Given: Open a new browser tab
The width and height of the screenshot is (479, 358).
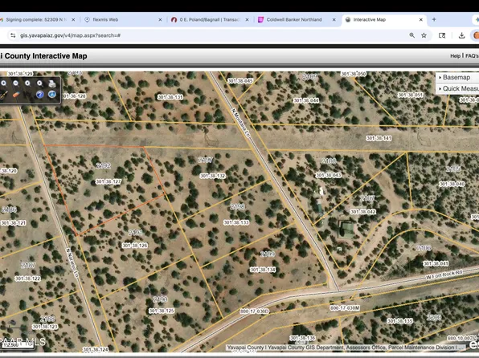Looking at the screenshot, I should click(x=434, y=19).
